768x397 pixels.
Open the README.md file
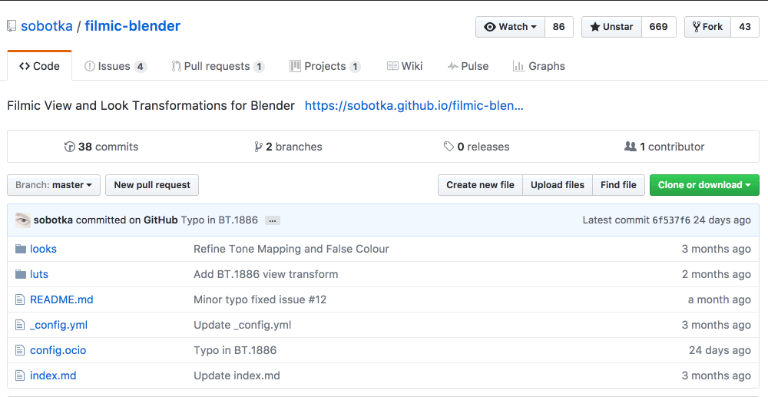tap(61, 299)
